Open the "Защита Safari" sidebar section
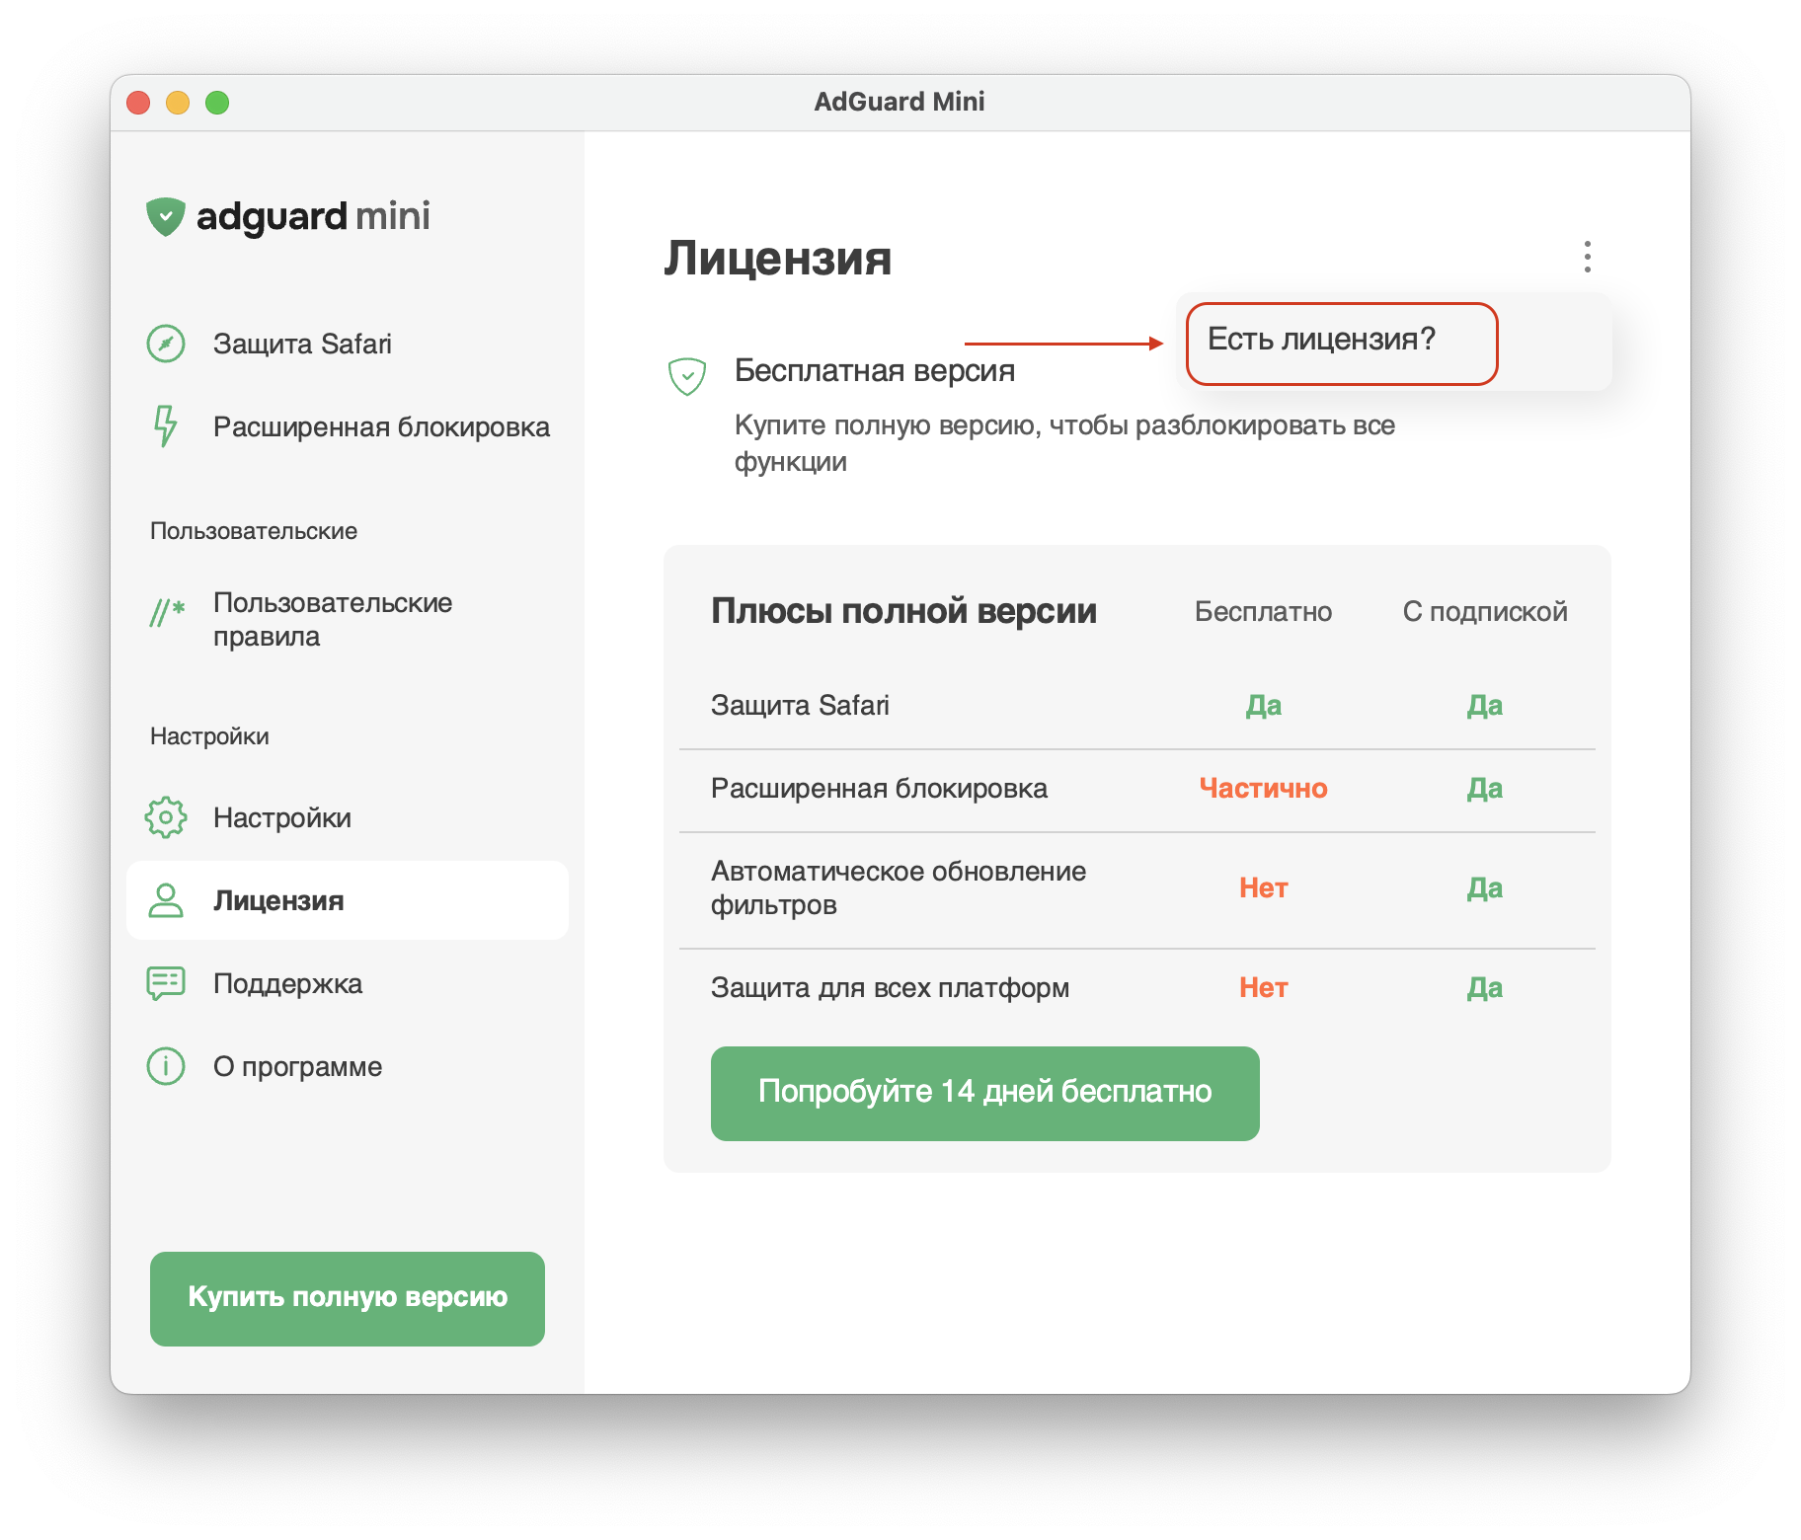 302,344
